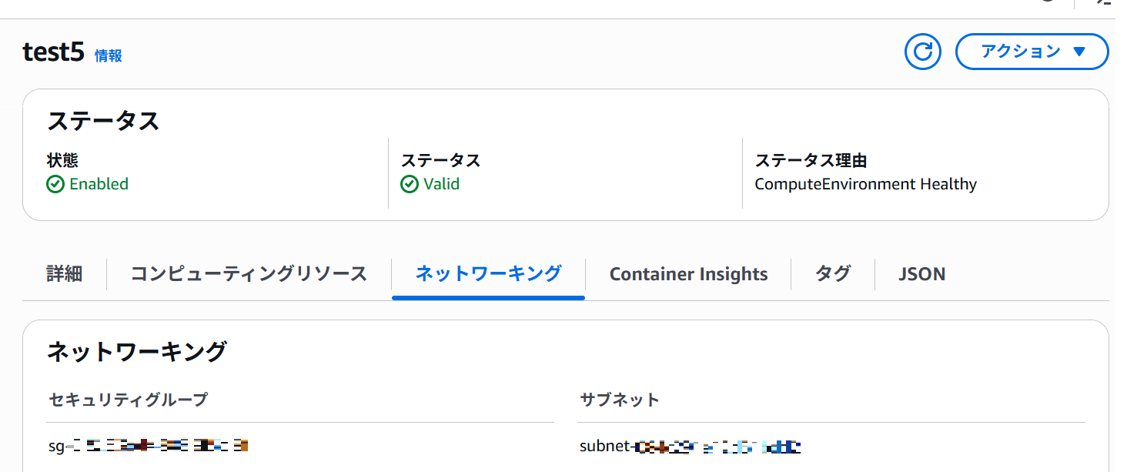The height and width of the screenshot is (472, 1127).
Task: Switch to the 詳細 tab
Action: point(65,274)
